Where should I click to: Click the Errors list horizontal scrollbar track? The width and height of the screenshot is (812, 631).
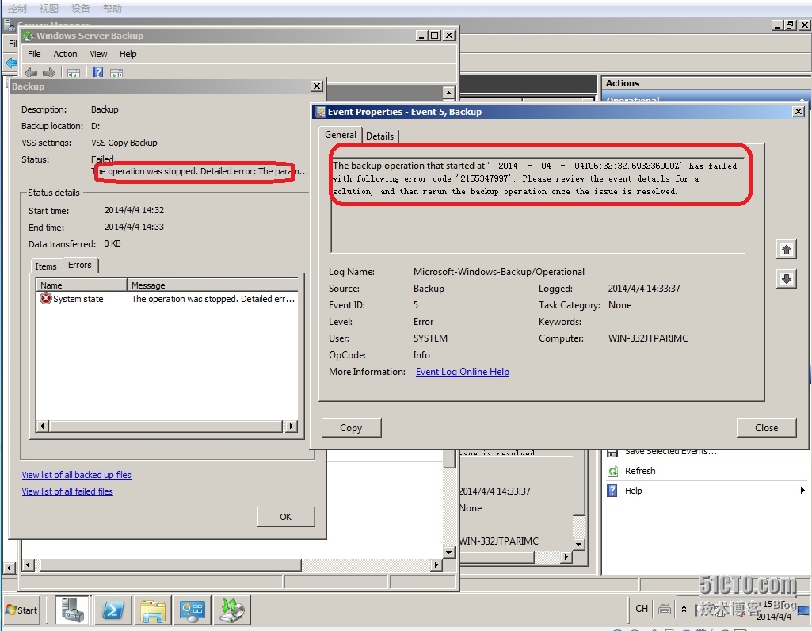(x=166, y=426)
